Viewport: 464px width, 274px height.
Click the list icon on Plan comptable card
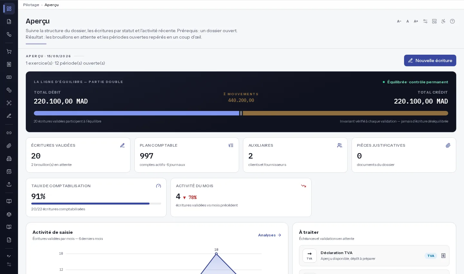[x=231, y=145]
